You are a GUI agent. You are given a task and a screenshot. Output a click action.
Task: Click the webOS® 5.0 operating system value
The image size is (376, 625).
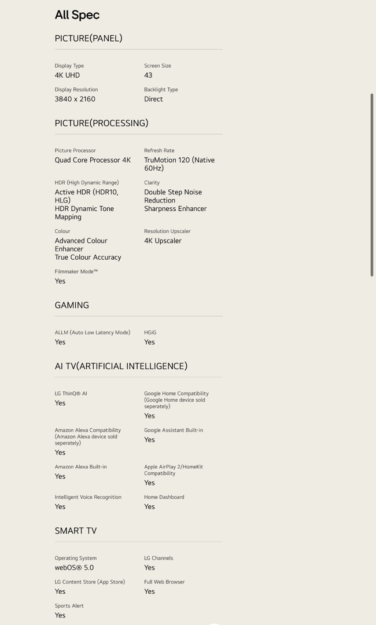[74, 568]
